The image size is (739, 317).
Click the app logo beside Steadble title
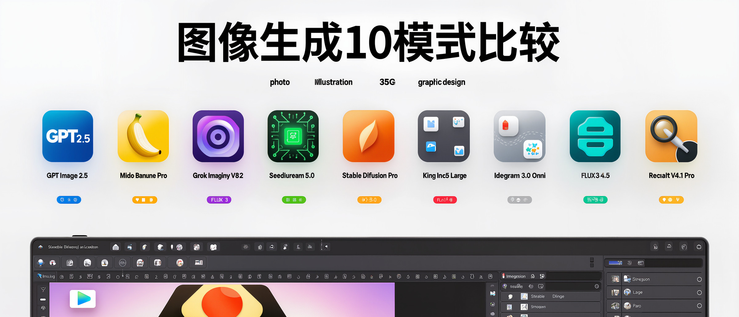(x=40, y=247)
